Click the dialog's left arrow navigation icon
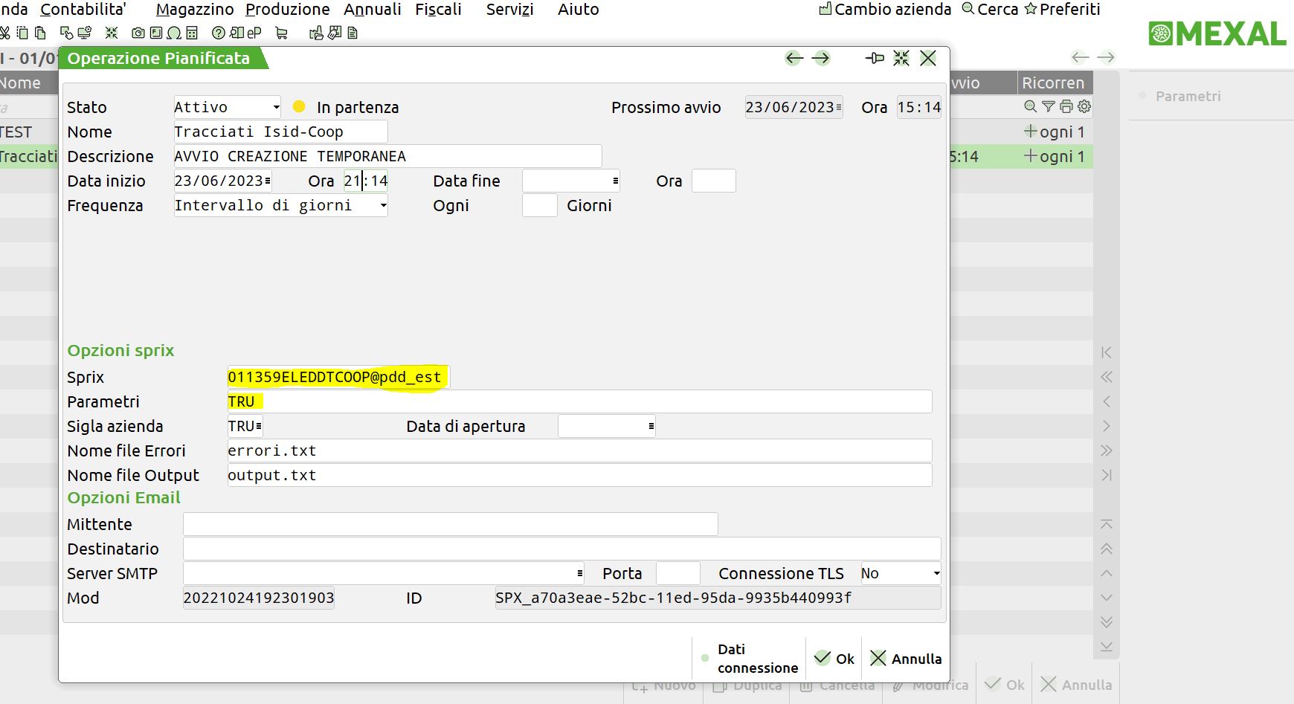The width and height of the screenshot is (1294, 704). pyautogui.click(x=794, y=58)
